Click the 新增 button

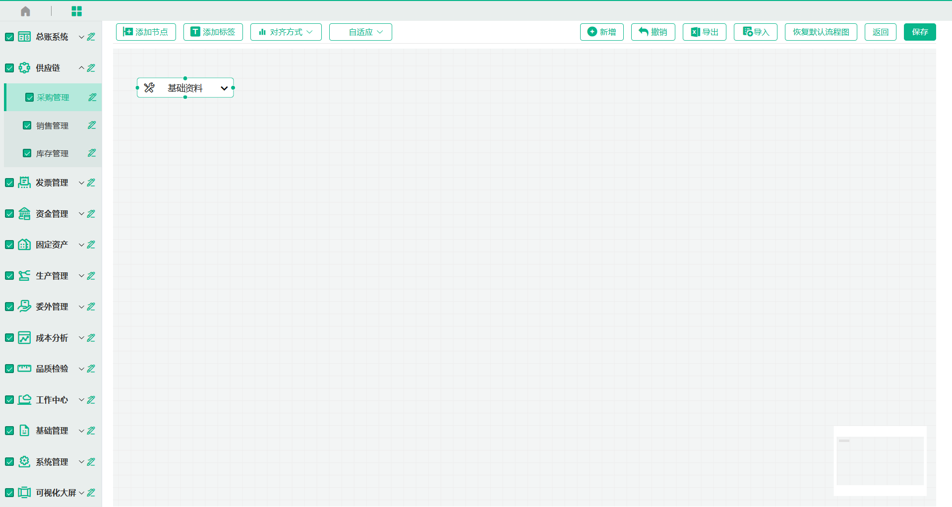click(602, 32)
